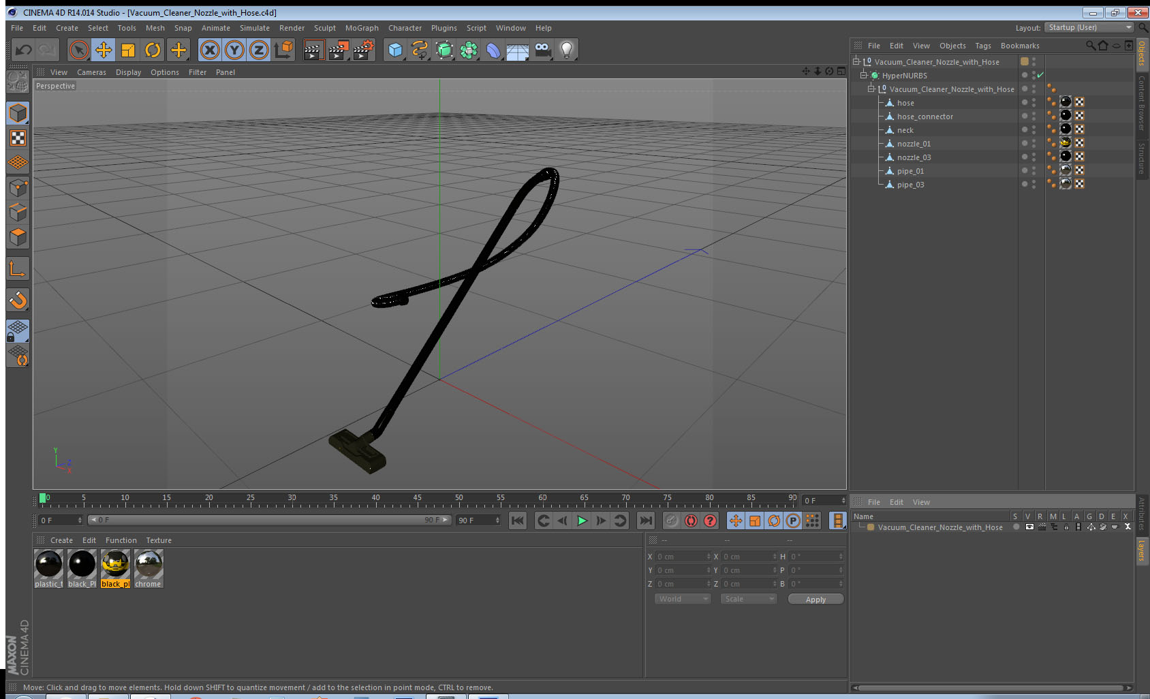The height and width of the screenshot is (699, 1150).
Task: Toggle the coordinate system icon
Action: pyautogui.click(x=283, y=50)
